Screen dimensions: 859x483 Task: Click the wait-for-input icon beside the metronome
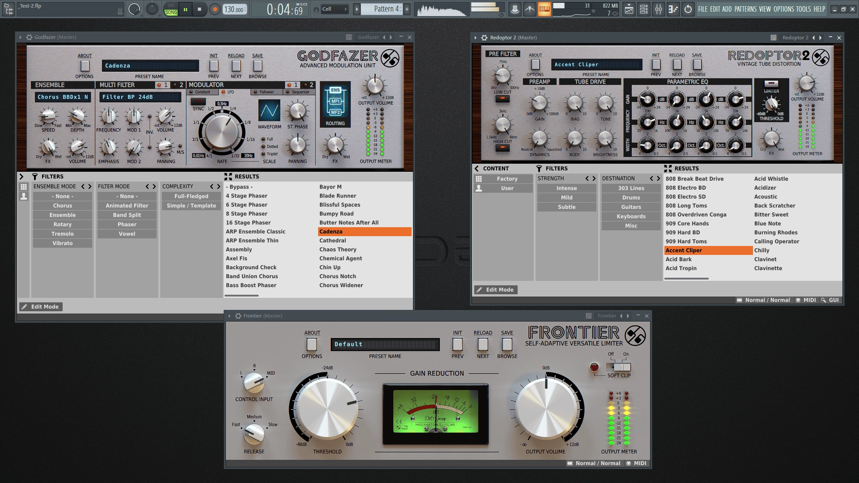530,9
